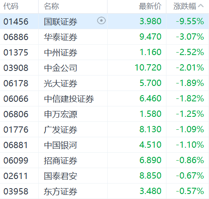Select stock code 01375
Viewport: 209px width, 199px height.
[16, 53]
